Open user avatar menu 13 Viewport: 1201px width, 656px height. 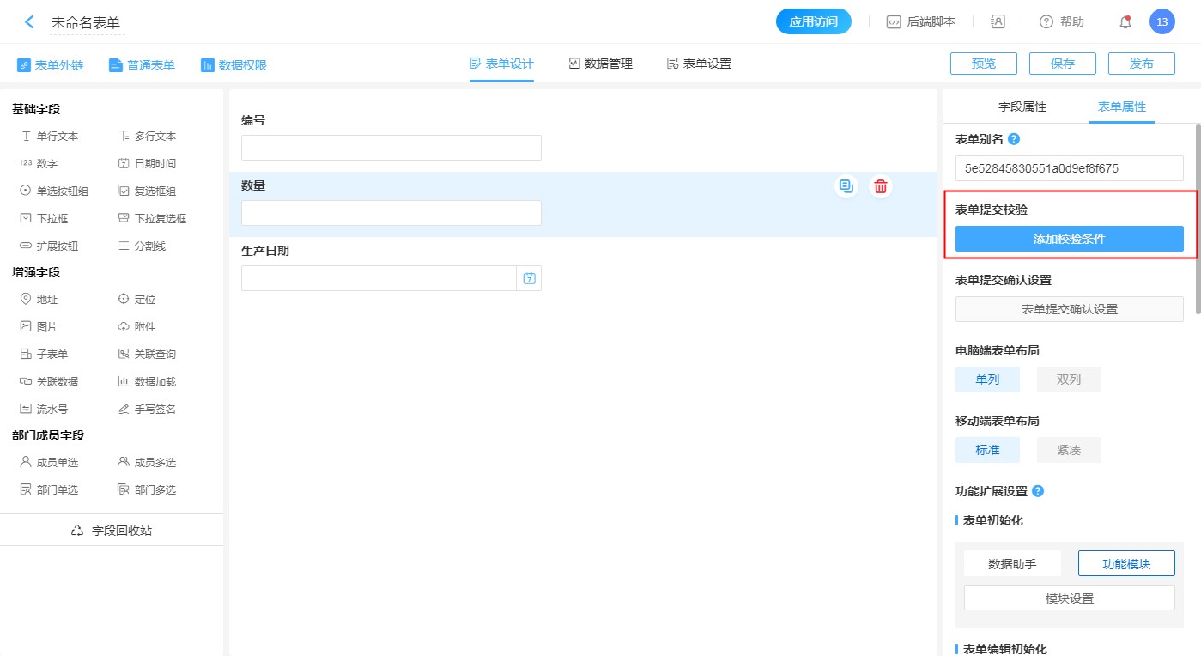tap(1162, 22)
